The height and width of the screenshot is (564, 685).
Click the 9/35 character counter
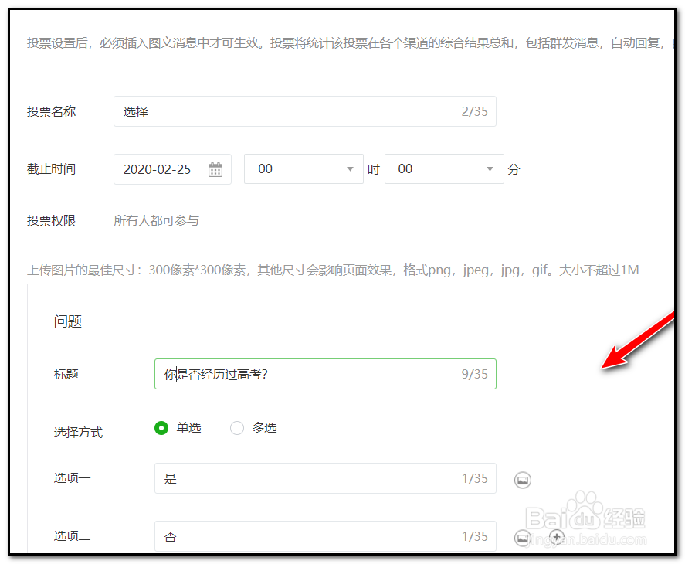(474, 374)
